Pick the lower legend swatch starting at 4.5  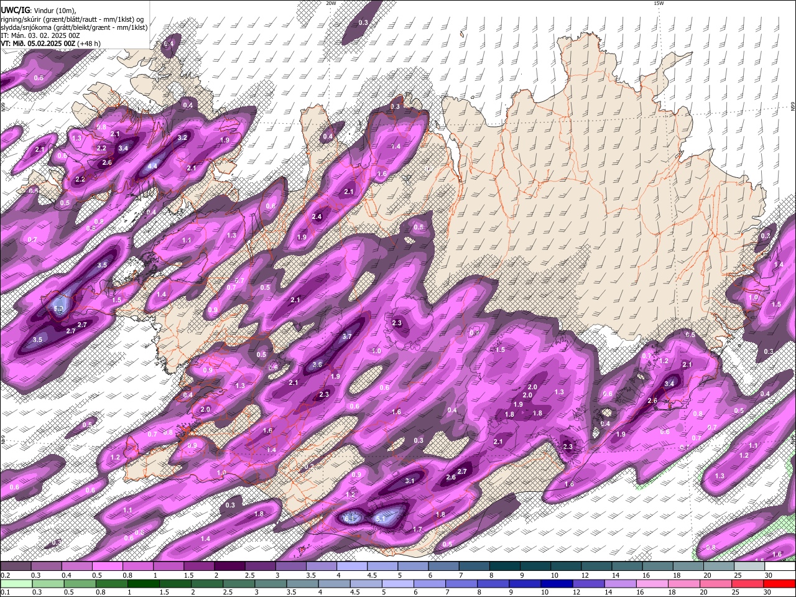point(366,584)
